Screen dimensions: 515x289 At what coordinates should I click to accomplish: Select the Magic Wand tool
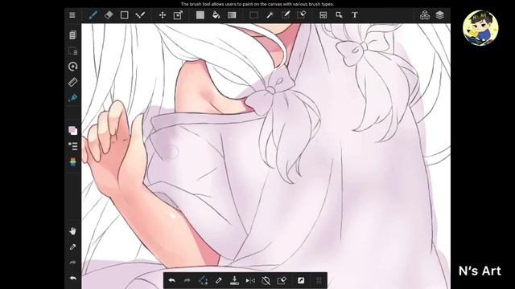coord(270,15)
